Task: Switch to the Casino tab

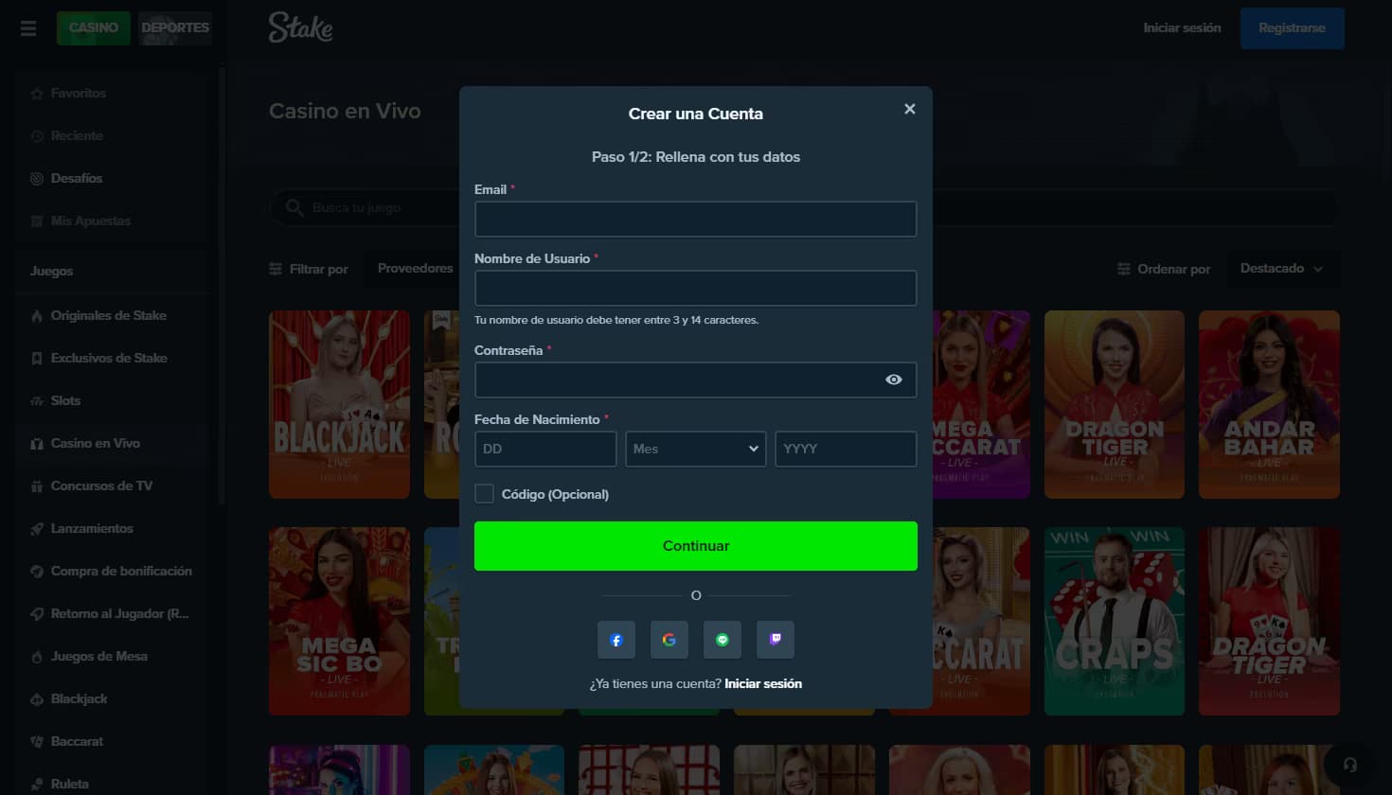Action: 94,27
